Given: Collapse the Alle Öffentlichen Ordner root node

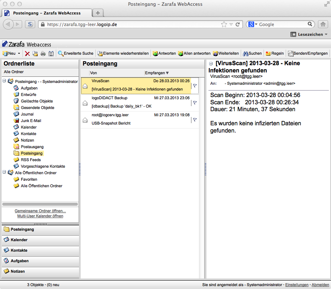Looking at the screenshot, I should pyautogui.click(x=4, y=172).
